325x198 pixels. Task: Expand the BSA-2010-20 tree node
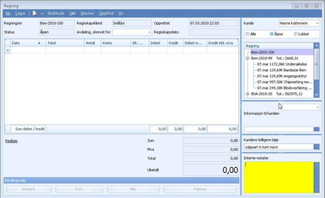tap(247, 94)
